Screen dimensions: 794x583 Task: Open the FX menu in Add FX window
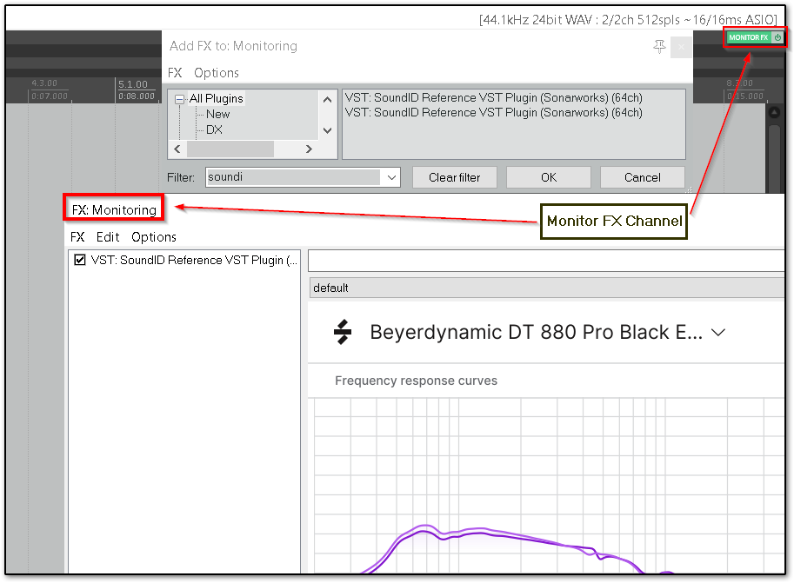coord(175,73)
